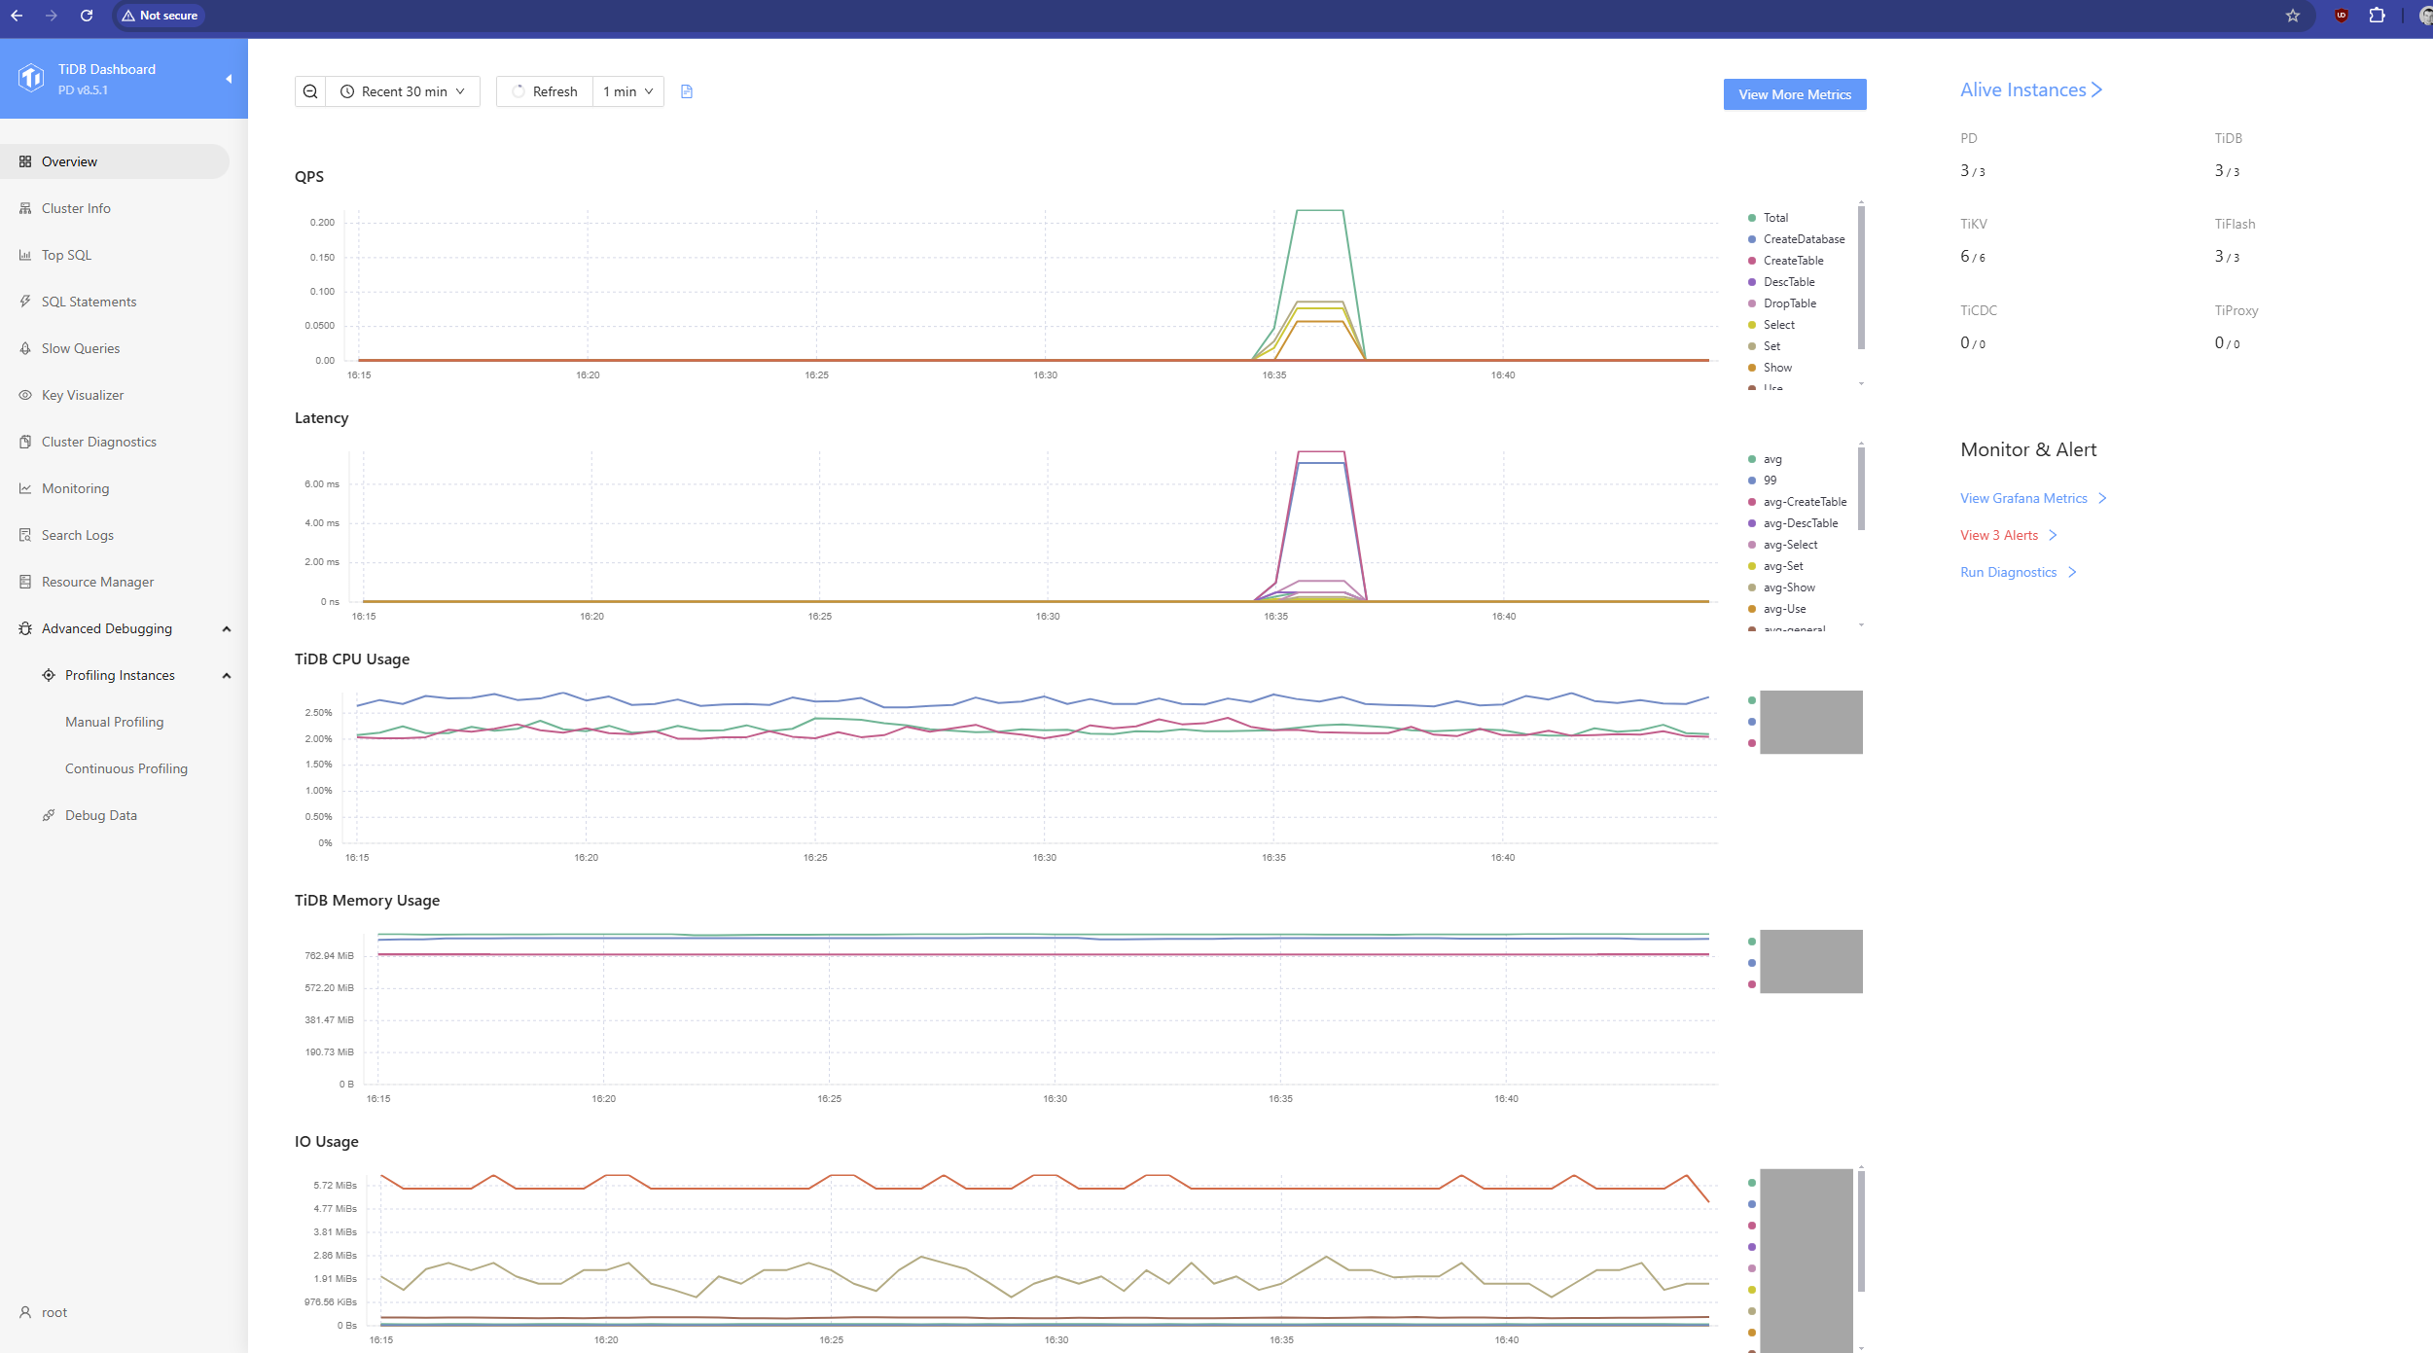This screenshot has height=1353, width=2433.
Task: Click the Top SQL chart icon
Action: tap(25, 255)
